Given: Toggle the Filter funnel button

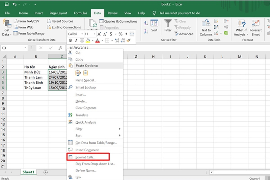Looking at the screenshot, I should pos(168,26).
